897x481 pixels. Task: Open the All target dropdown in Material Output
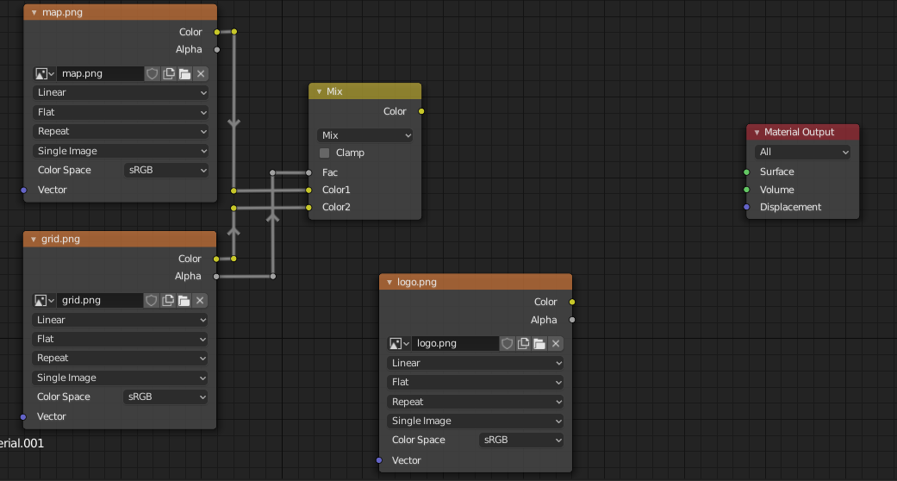(802, 153)
